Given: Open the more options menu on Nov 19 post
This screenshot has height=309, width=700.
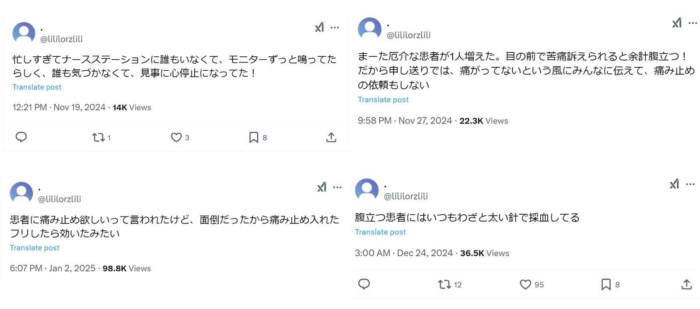Looking at the screenshot, I should pyautogui.click(x=335, y=27).
